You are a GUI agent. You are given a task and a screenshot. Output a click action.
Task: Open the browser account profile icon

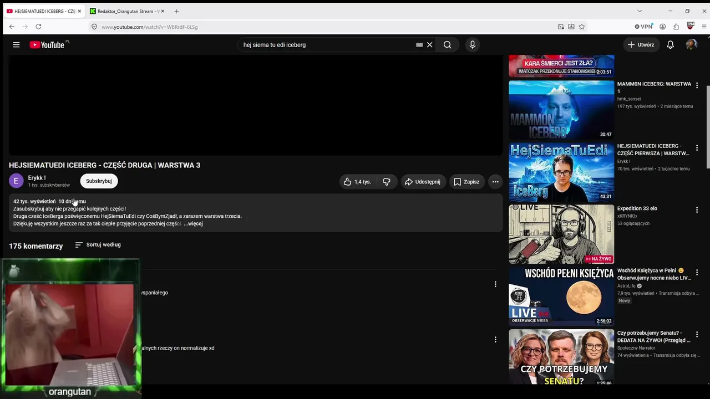coord(662,27)
